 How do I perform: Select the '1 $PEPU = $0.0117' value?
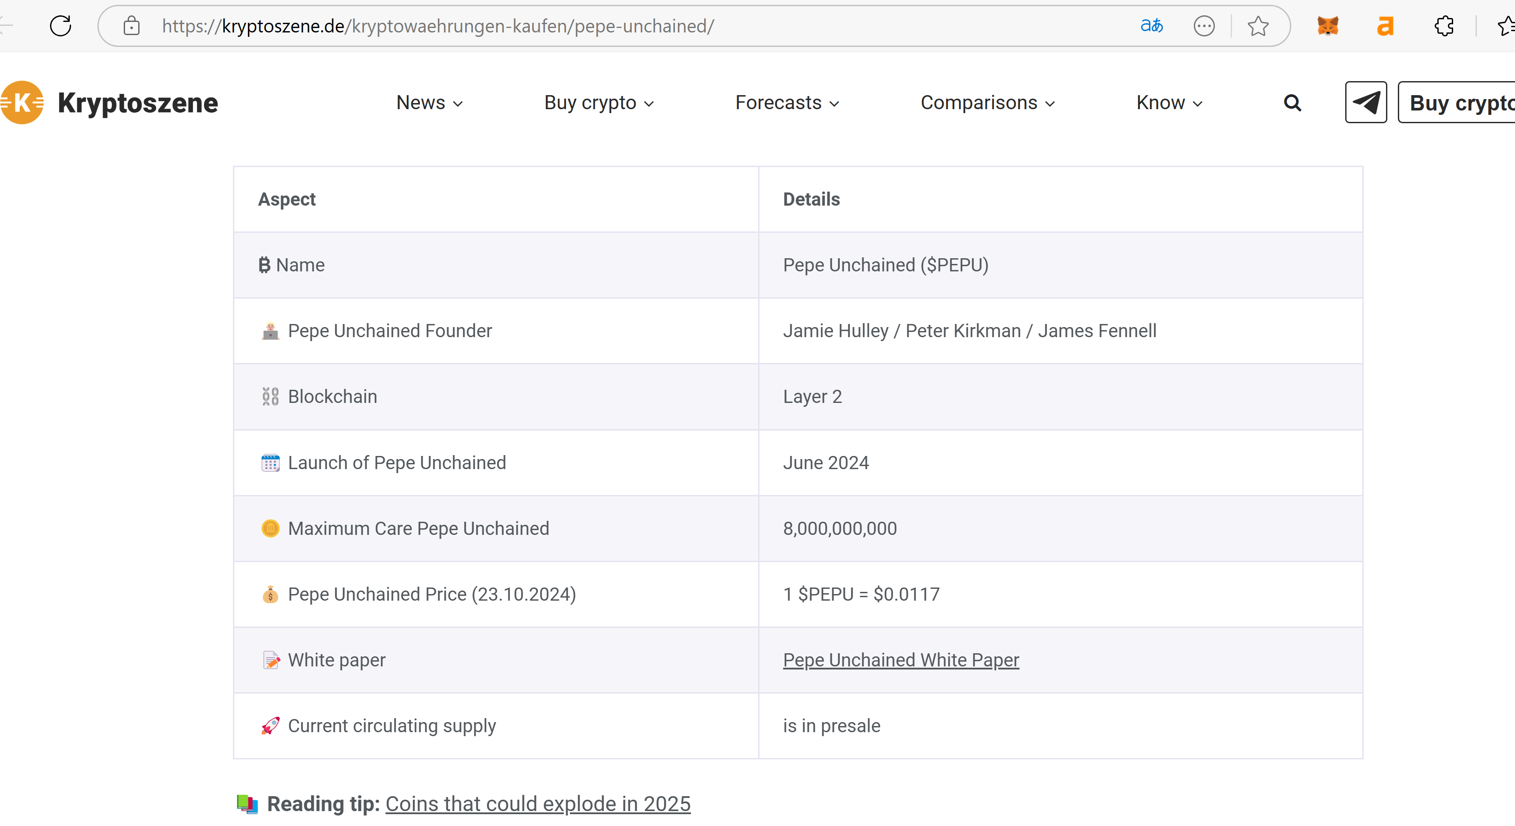861,595
